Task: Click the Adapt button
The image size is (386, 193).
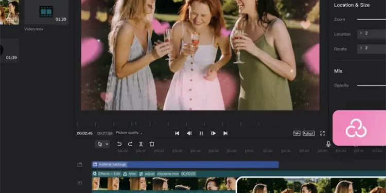Action: 309,133
